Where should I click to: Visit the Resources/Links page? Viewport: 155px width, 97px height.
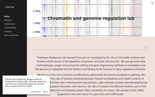11,35
